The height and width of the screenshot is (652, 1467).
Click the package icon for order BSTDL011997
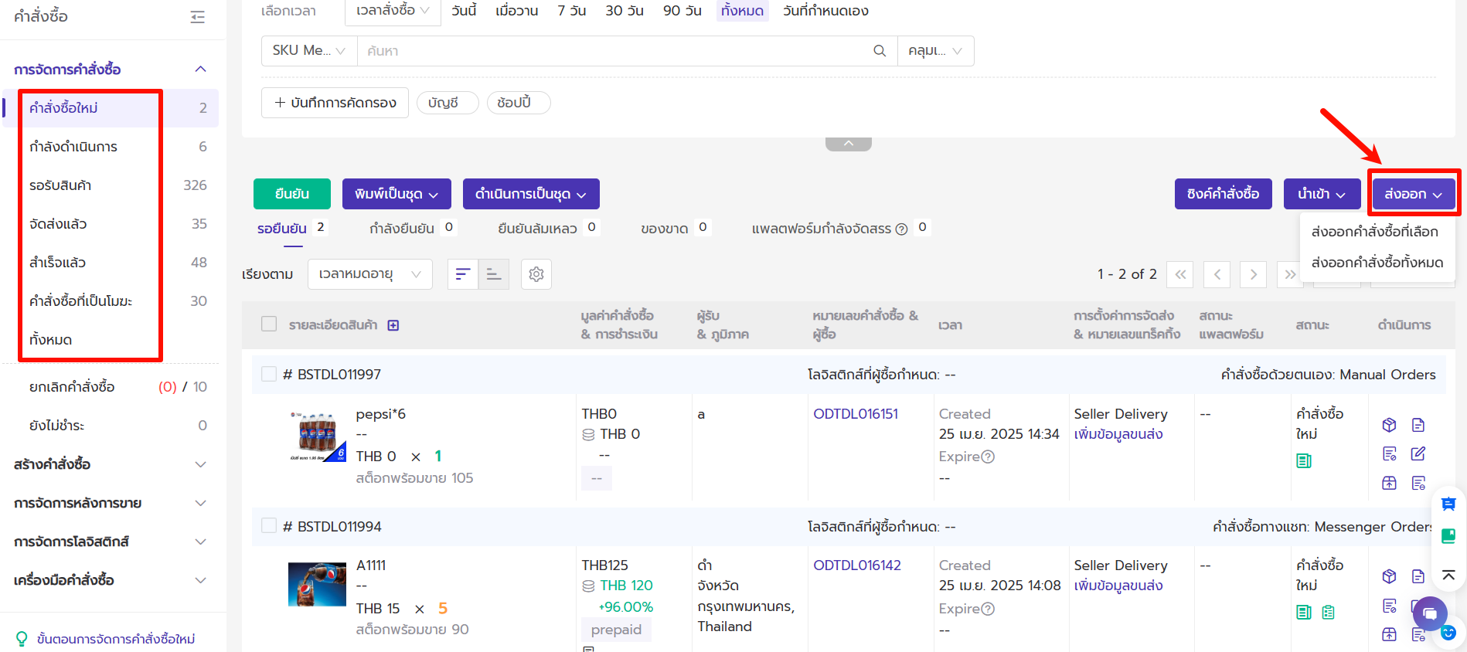(x=1389, y=425)
